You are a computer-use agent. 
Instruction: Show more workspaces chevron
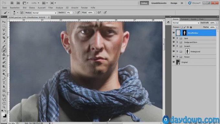pos(182,3)
